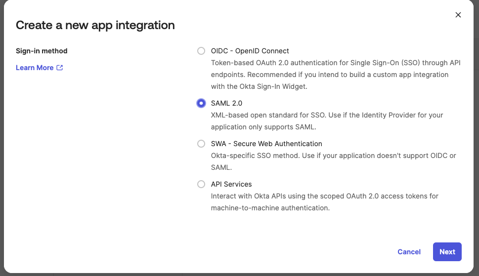Click the "OIDC - OpenID Connect" label text
479x276 pixels.
[x=250, y=51]
